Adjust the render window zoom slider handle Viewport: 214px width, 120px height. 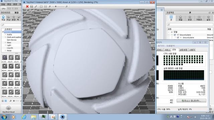56,6
